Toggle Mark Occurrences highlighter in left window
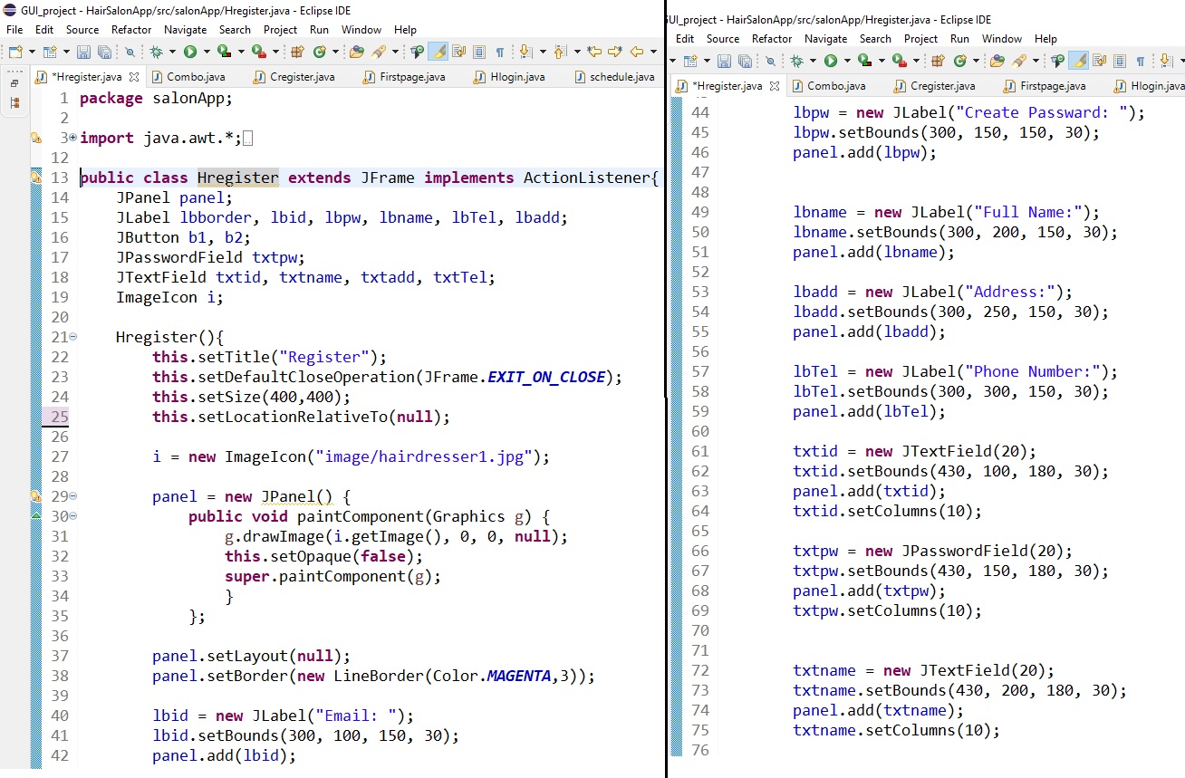This screenshot has height=778, width=1185. 438,52
